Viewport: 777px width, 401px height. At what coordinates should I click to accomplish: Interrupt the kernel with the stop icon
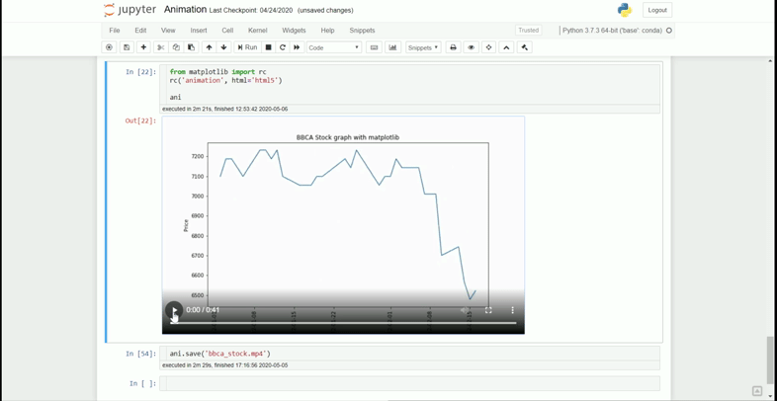pos(269,47)
